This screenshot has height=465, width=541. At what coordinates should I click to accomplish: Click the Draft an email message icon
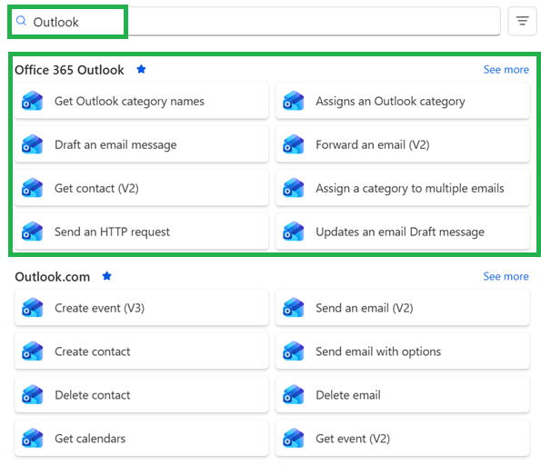click(32, 144)
